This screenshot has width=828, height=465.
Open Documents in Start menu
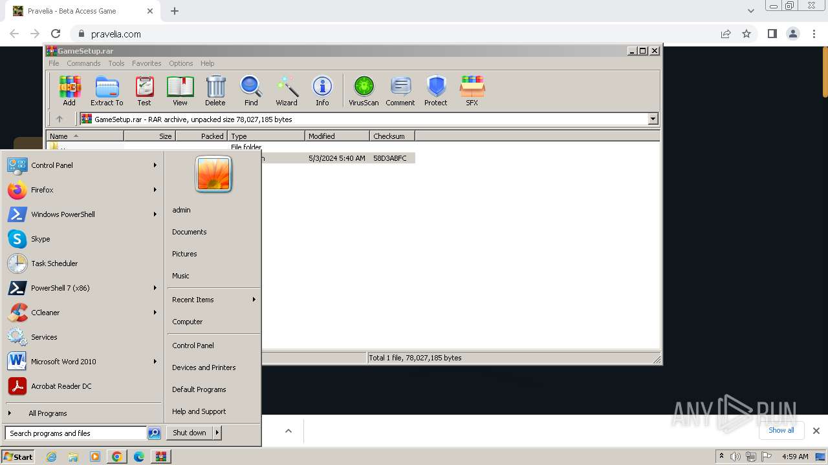click(x=190, y=232)
